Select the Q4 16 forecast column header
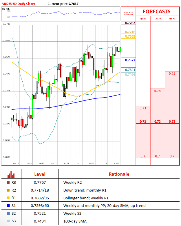The image size is (181, 226). click(x=158, y=19)
